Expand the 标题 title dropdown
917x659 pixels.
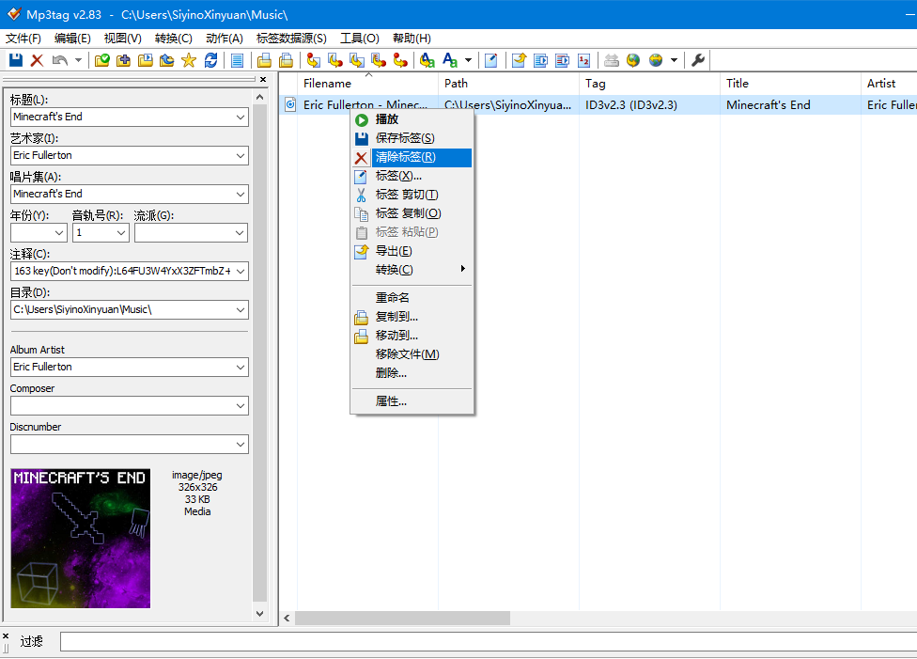[239, 117]
